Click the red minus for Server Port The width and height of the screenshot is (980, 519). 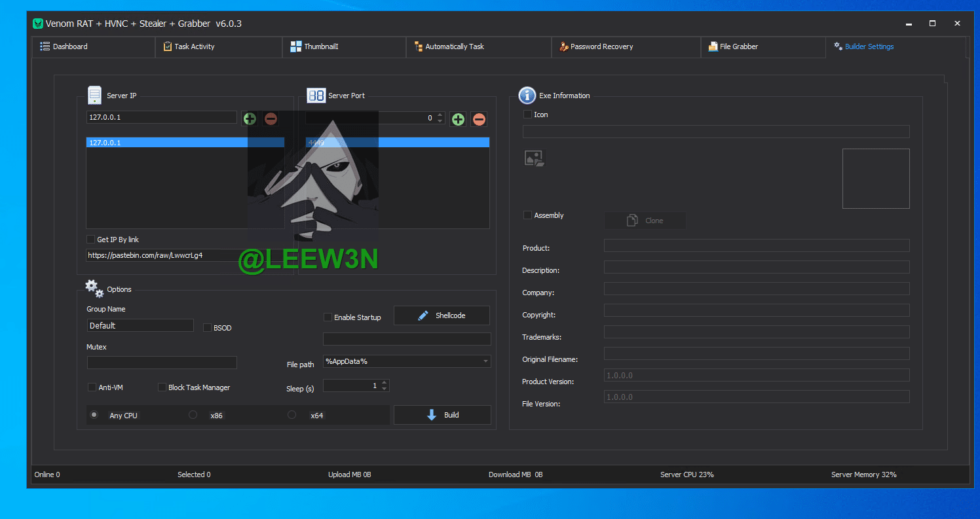[479, 119]
